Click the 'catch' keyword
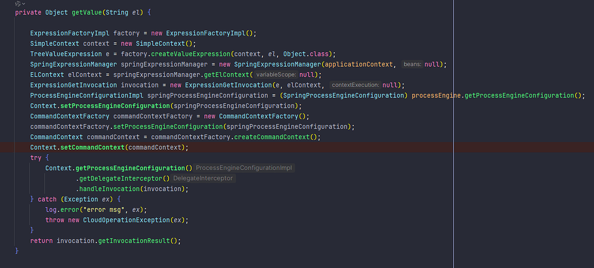This screenshot has width=594, height=268. point(47,199)
